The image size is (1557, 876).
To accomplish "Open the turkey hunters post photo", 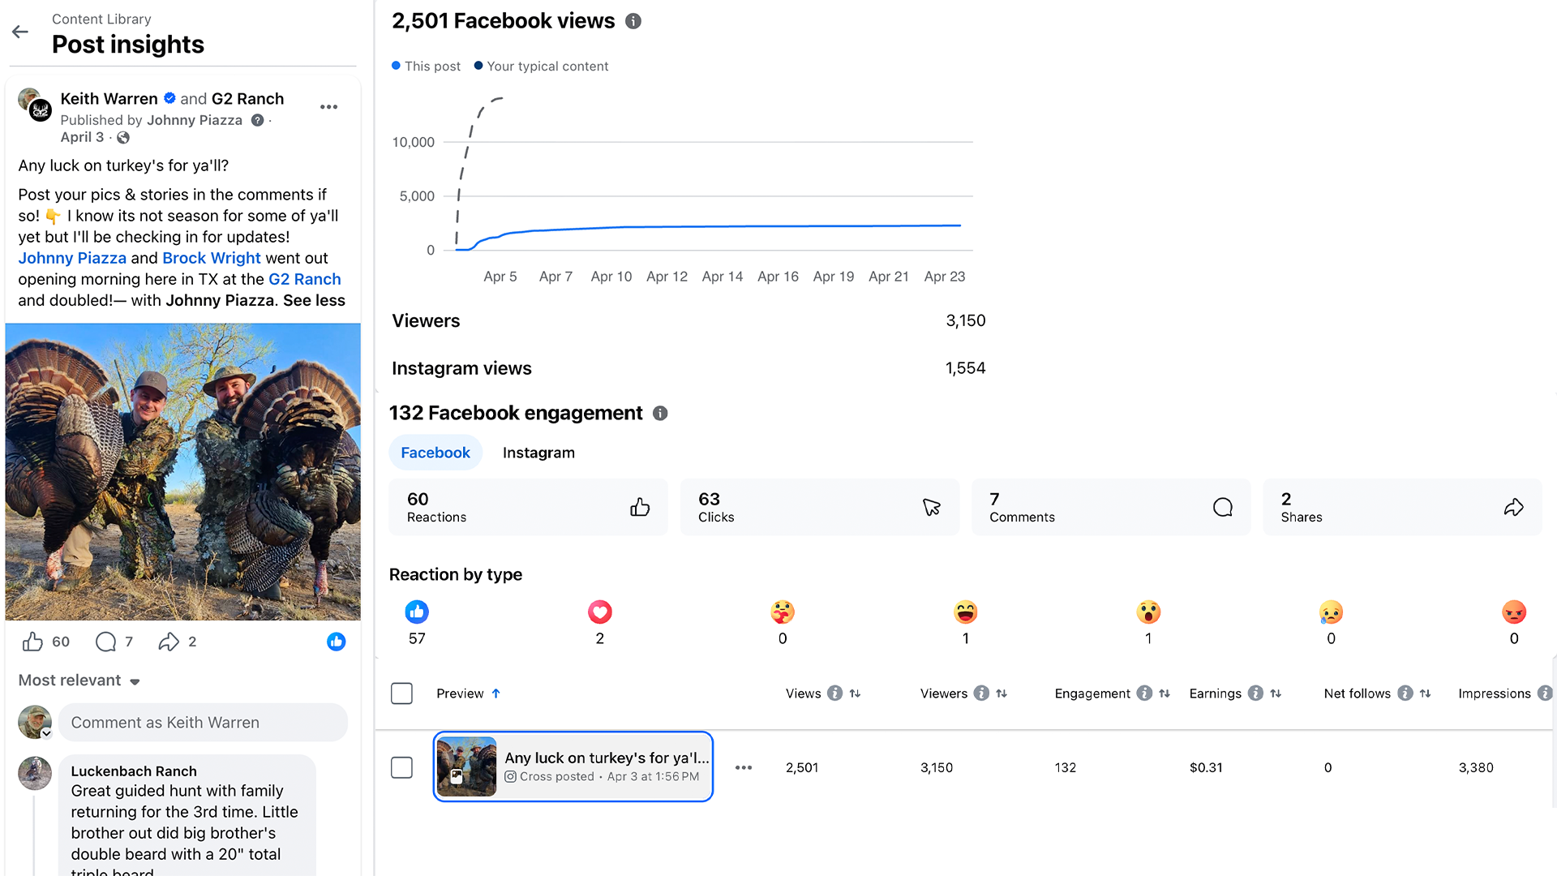I will click(183, 472).
